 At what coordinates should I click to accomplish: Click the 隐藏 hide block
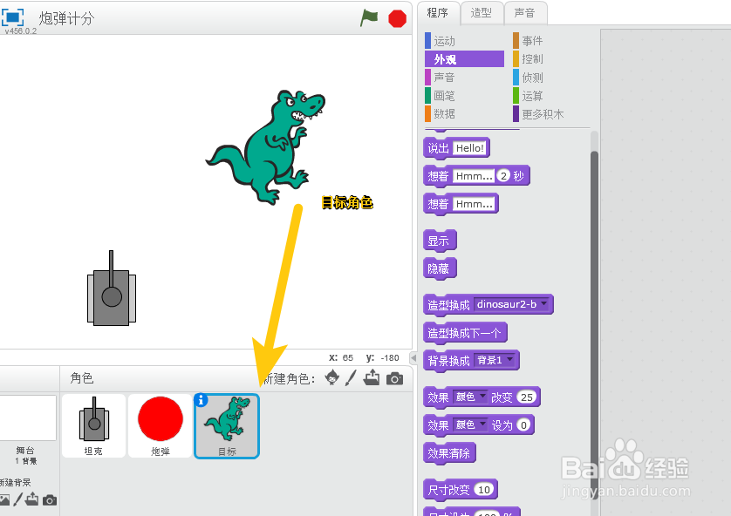[439, 268]
